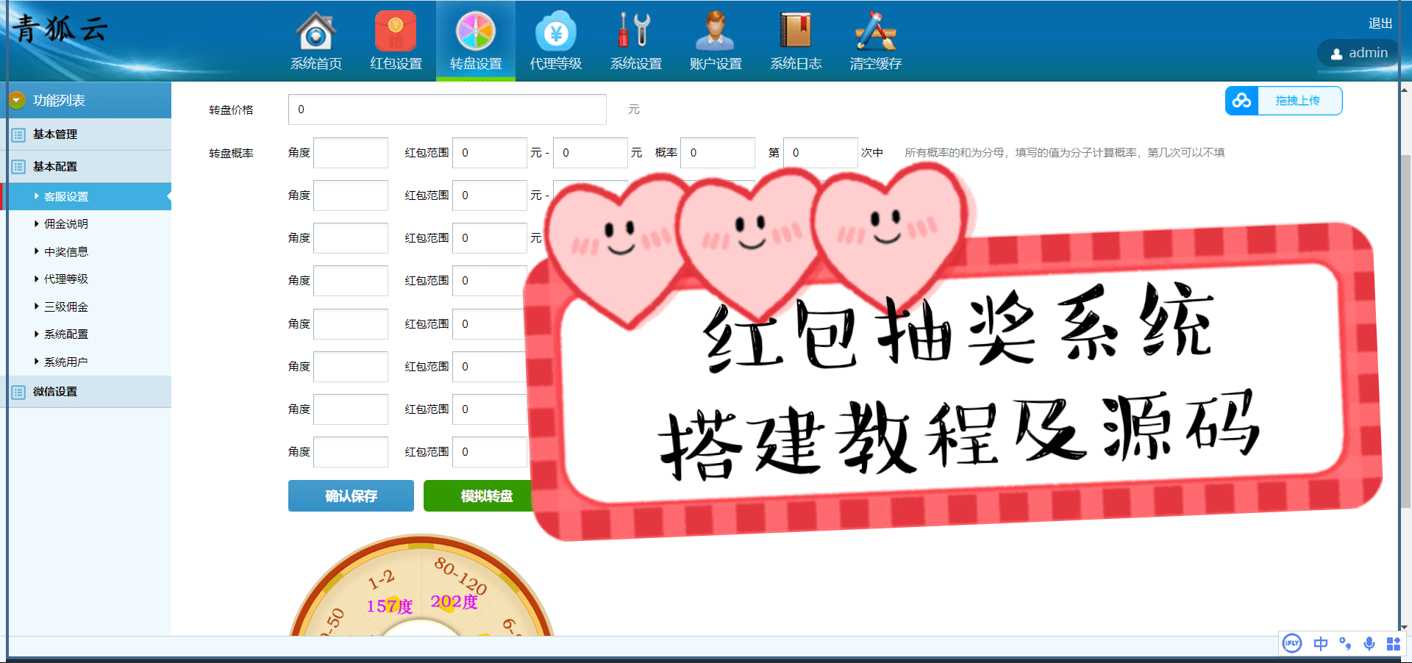
Task: Open 账户设置 user icon
Action: point(716,31)
